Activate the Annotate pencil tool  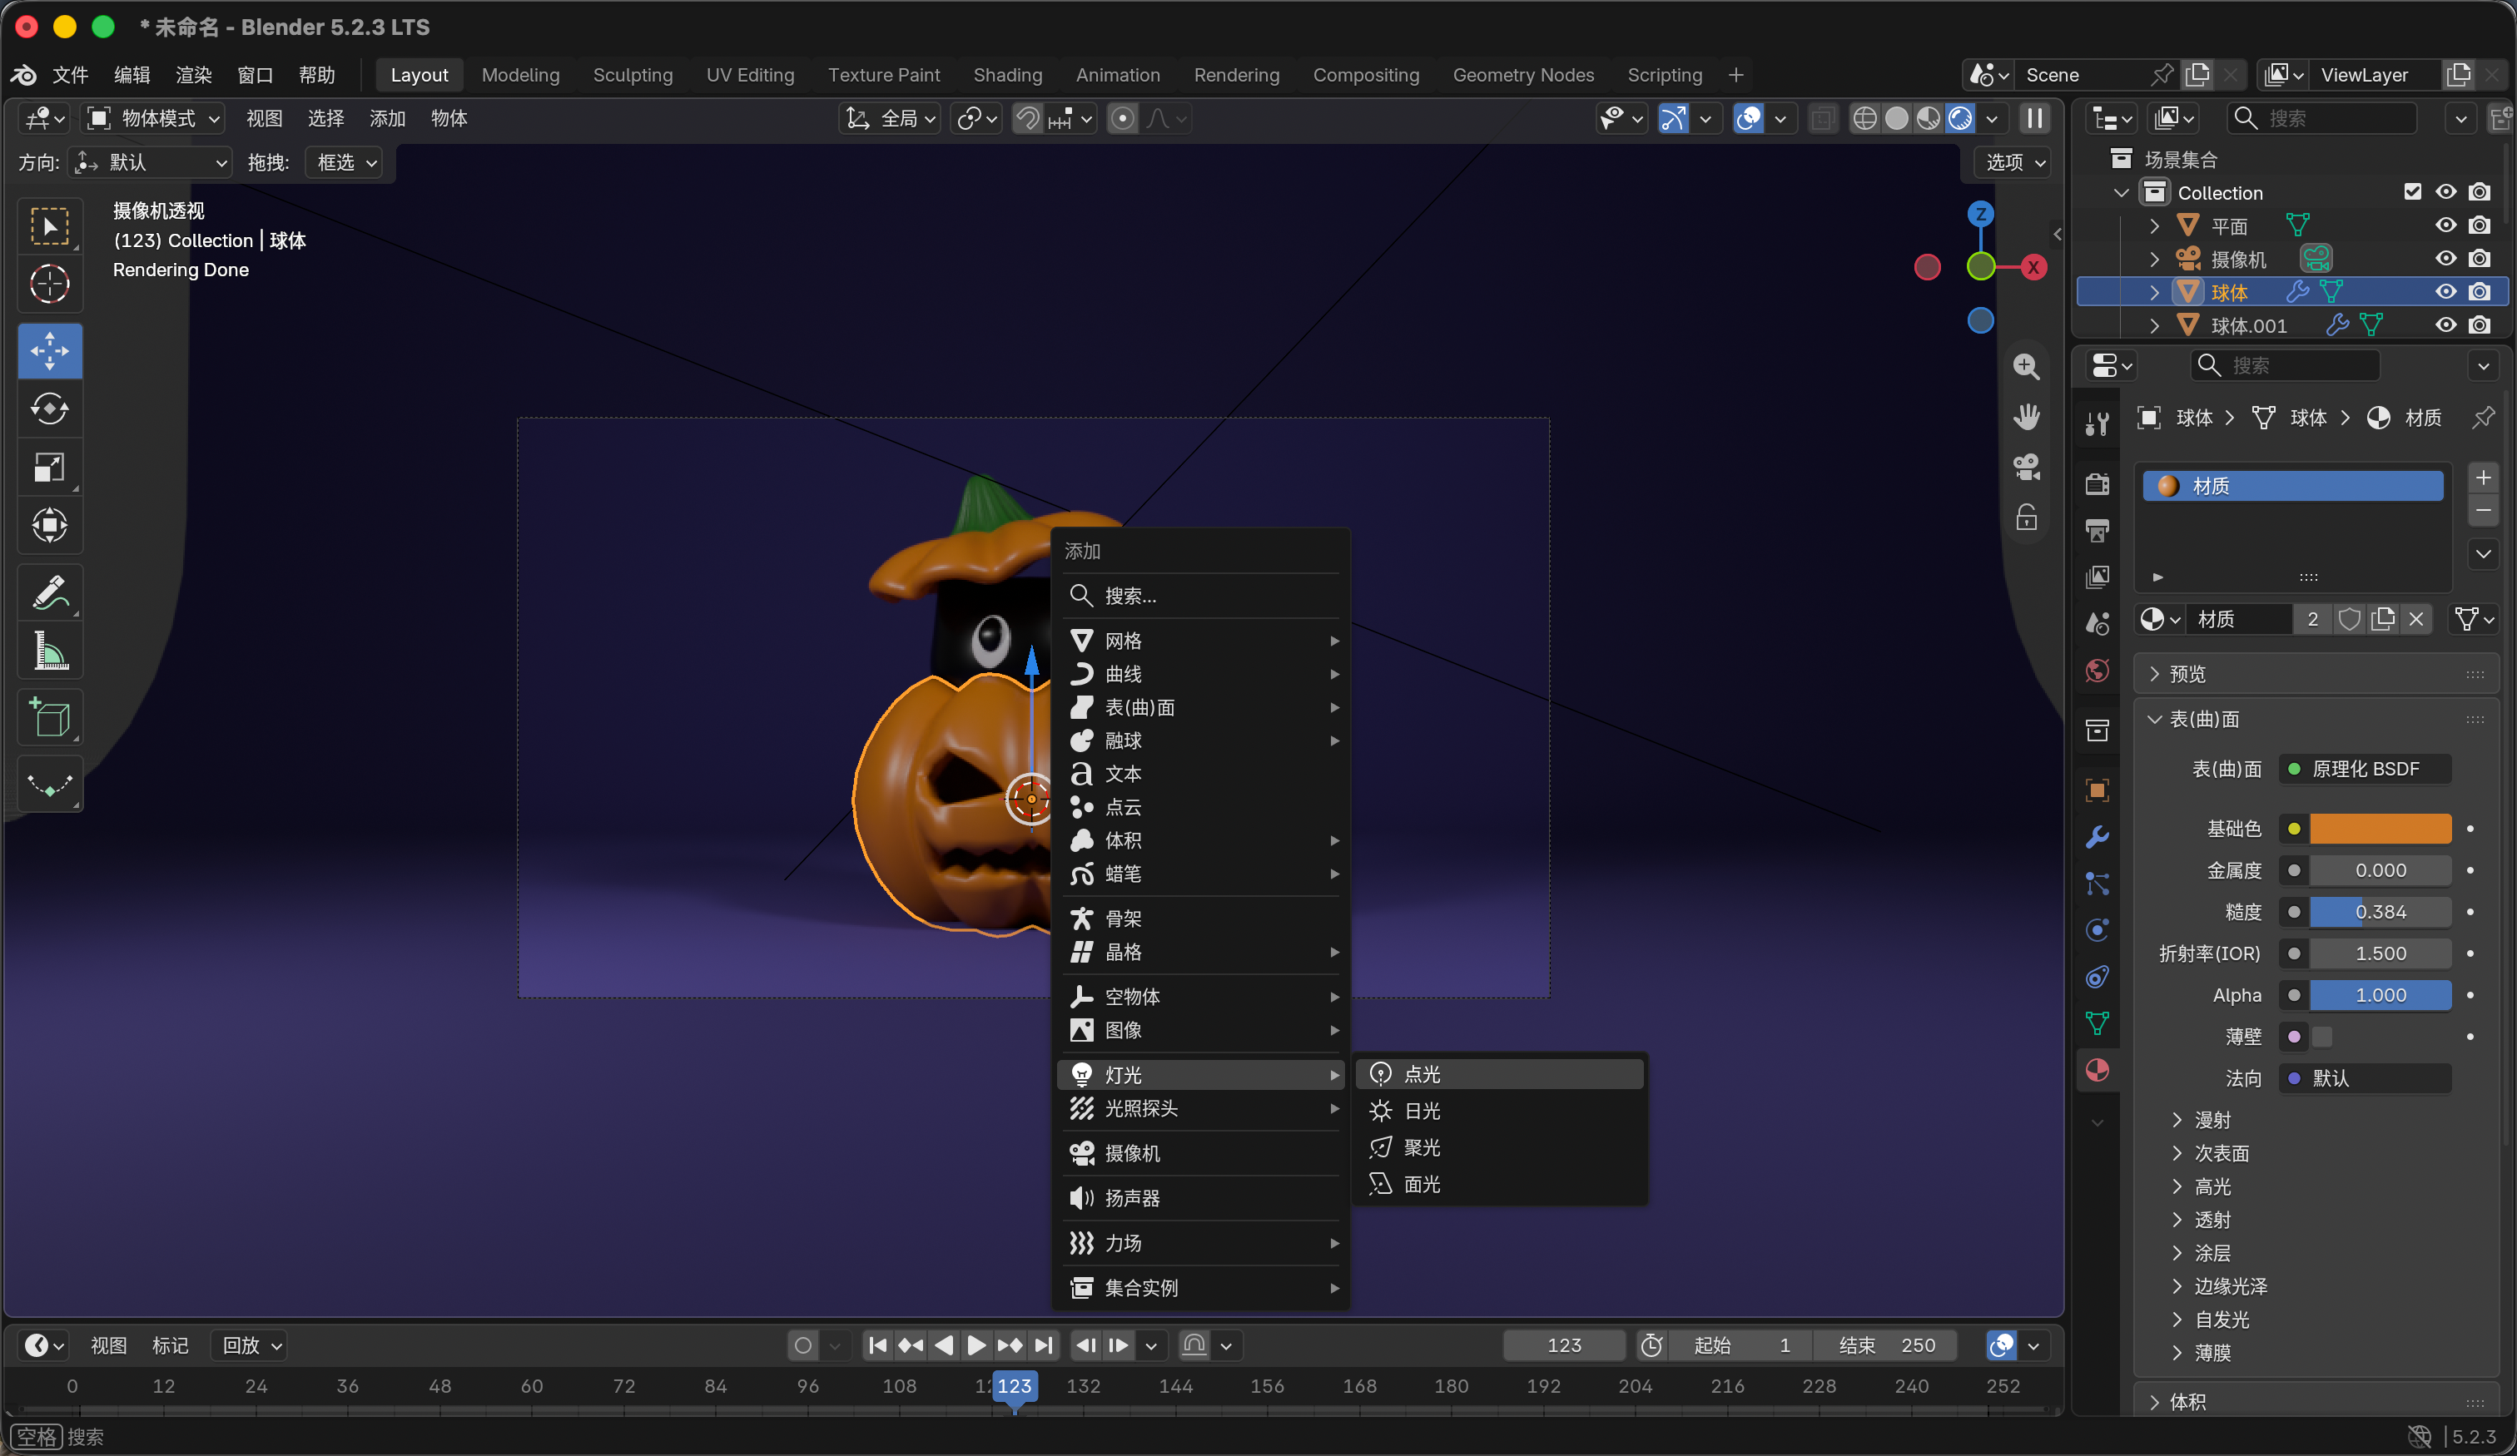click(x=50, y=592)
